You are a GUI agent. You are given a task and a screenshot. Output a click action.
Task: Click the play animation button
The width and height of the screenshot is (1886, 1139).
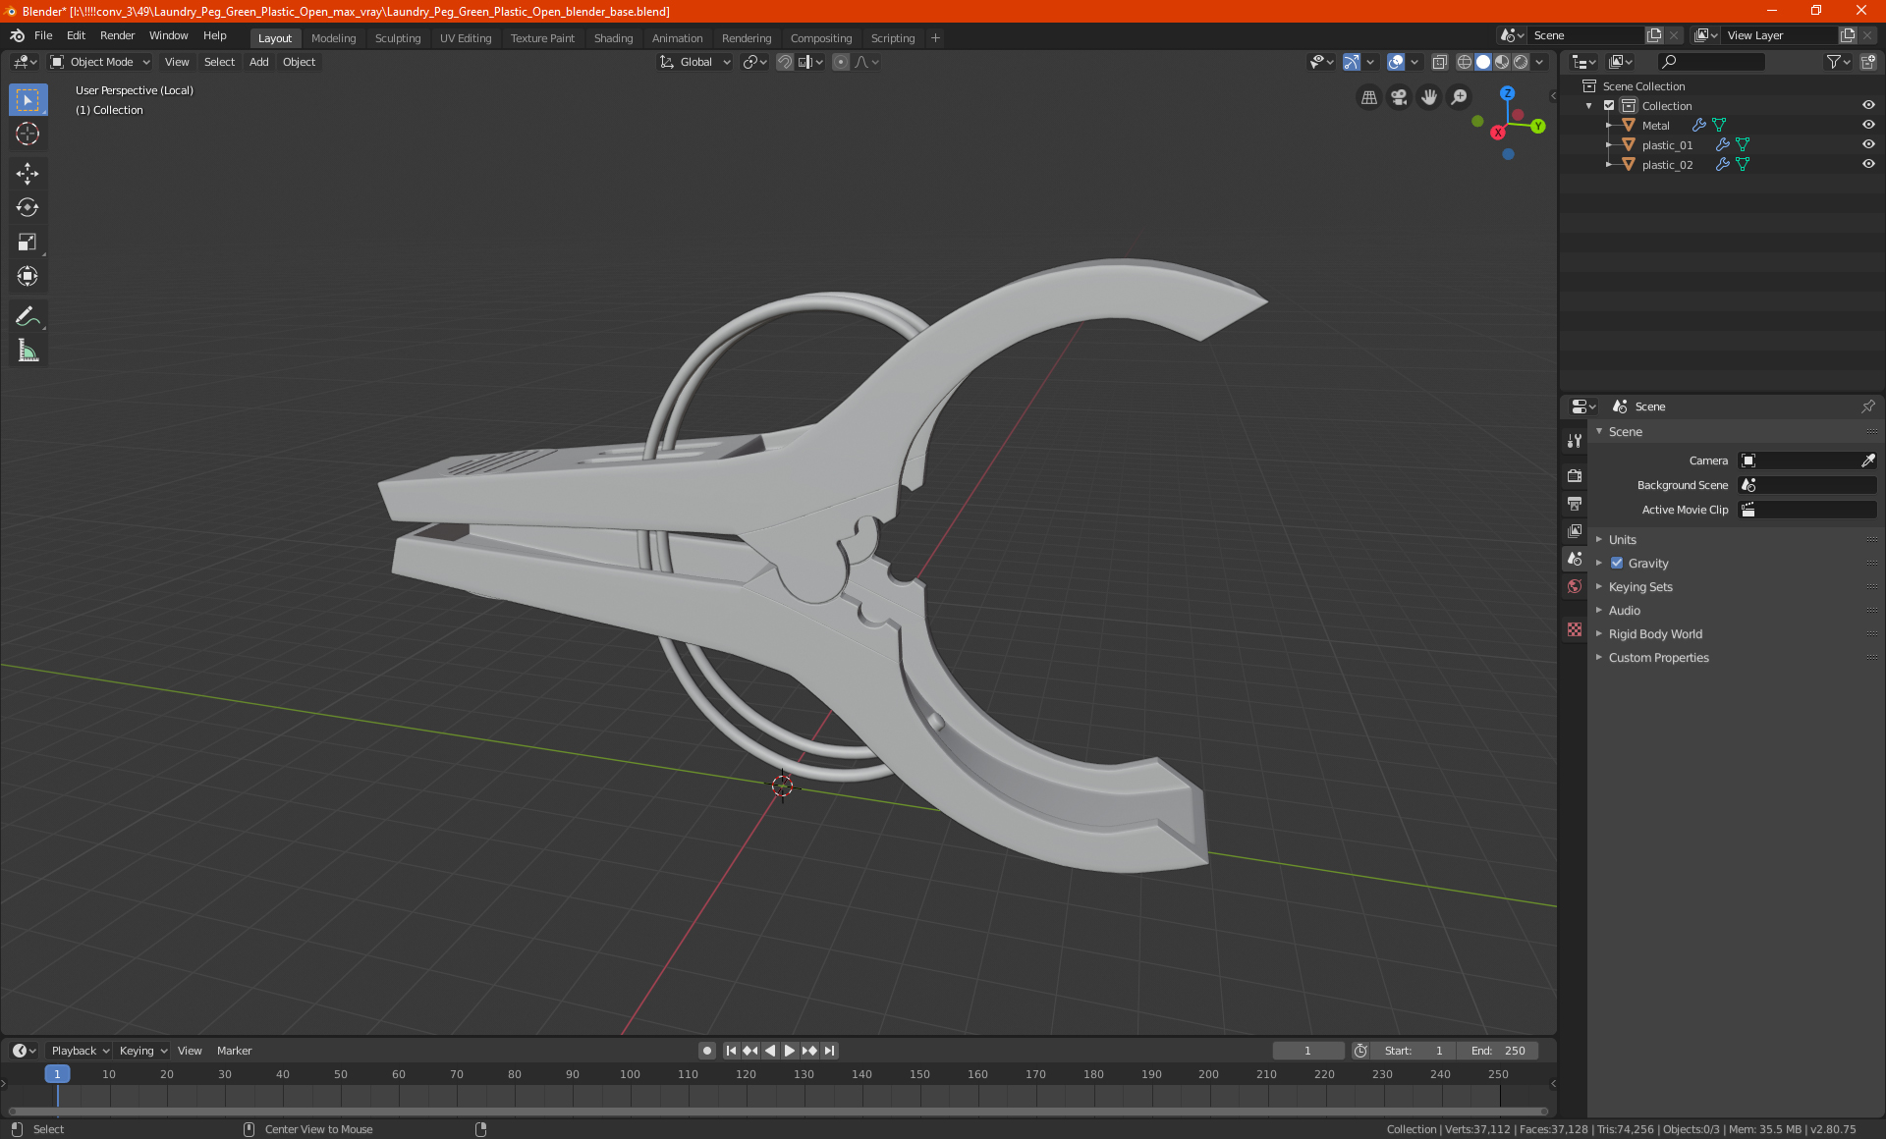click(x=788, y=1051)
